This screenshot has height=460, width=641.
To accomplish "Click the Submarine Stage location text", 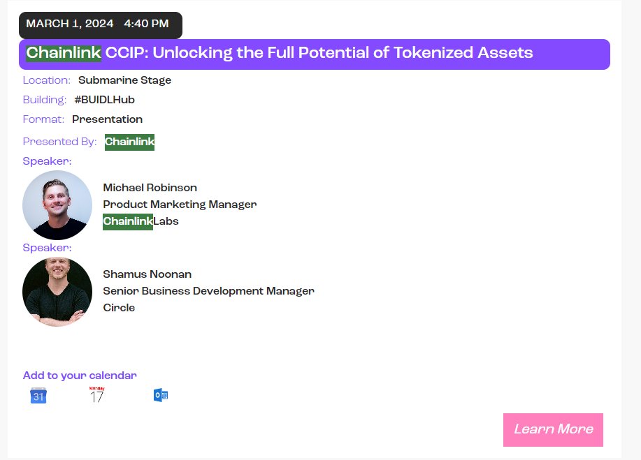I will pos(124,80).
